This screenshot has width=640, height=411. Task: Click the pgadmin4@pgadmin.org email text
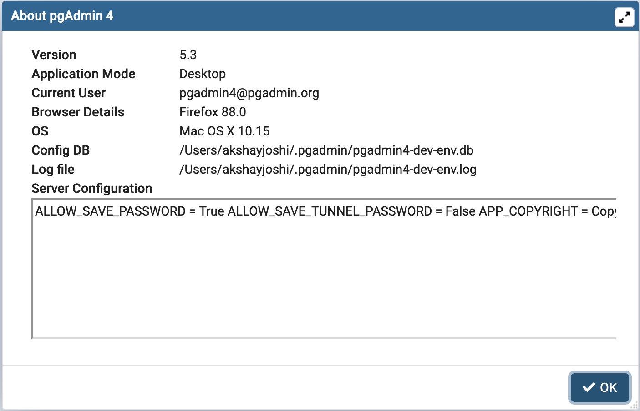coord(249,93)
